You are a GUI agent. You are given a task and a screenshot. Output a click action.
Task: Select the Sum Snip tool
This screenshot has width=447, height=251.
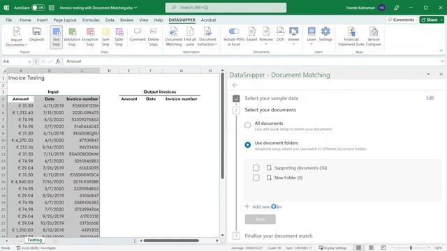pos(105,37)
